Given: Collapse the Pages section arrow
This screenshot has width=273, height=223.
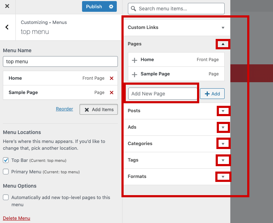Looking at the screenshot, I should pos(223,44).
